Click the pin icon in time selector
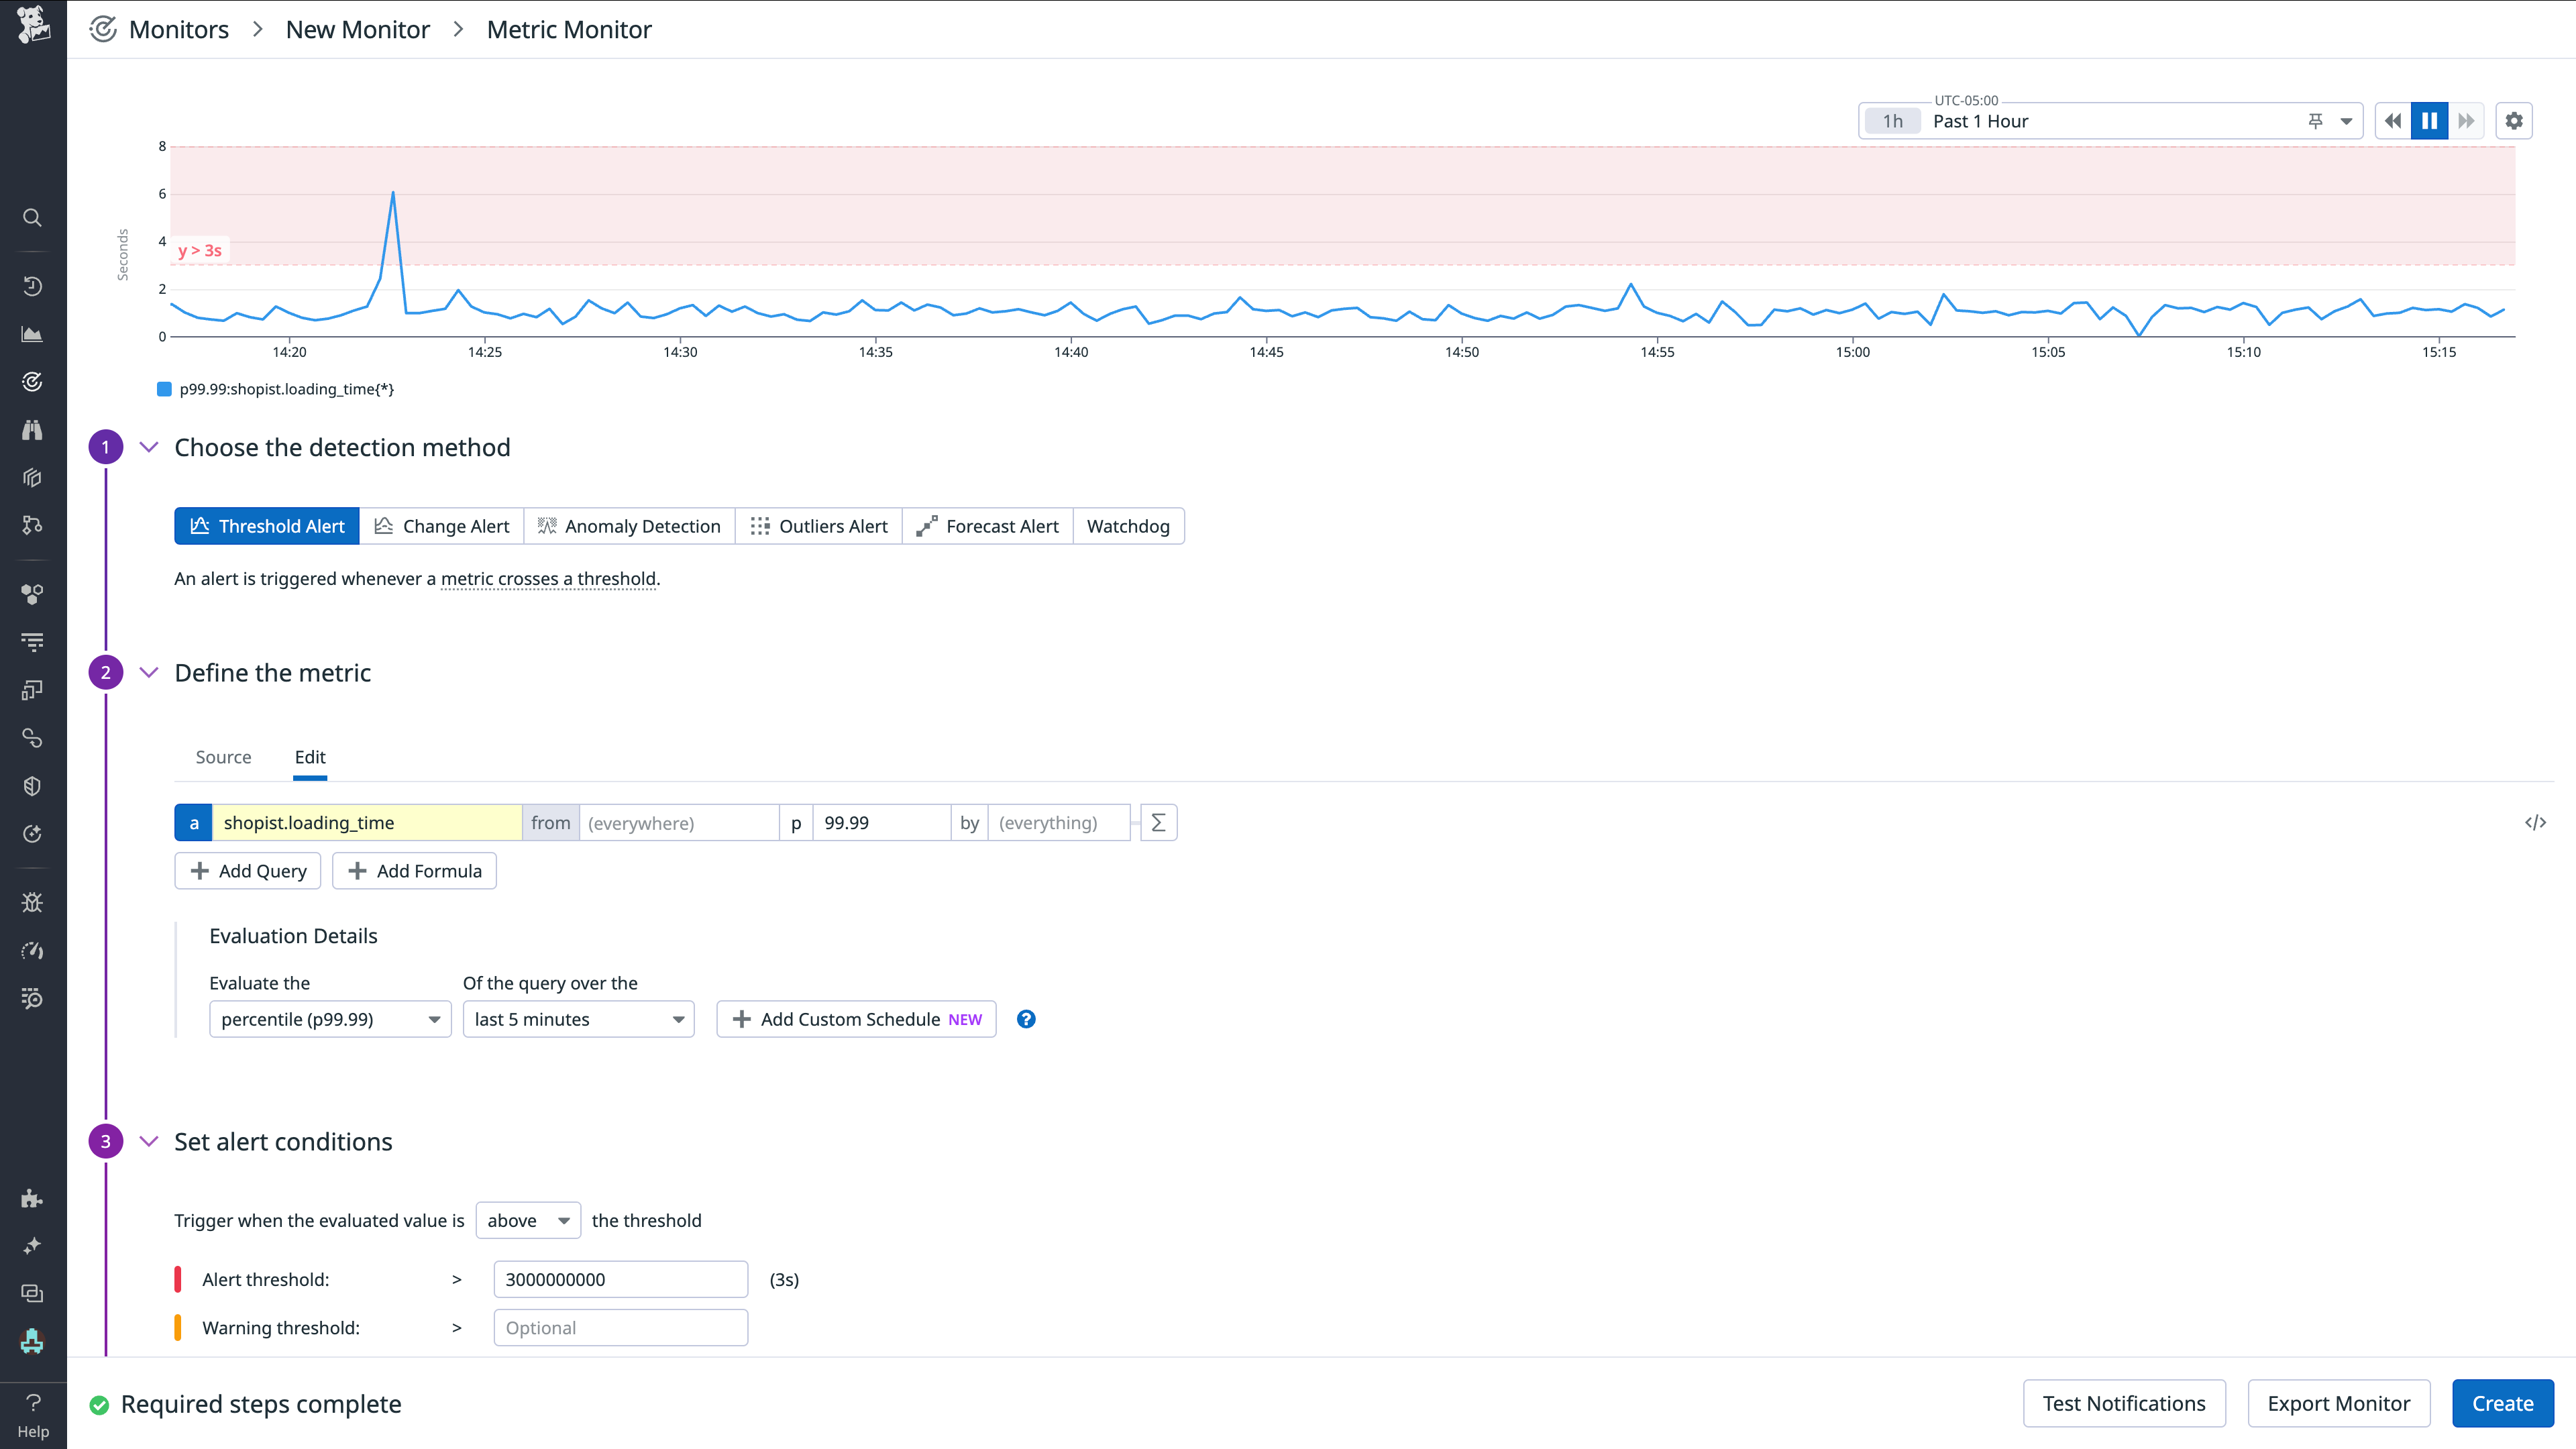This screenshot has width=2576, height=1449. [2315, 121]
